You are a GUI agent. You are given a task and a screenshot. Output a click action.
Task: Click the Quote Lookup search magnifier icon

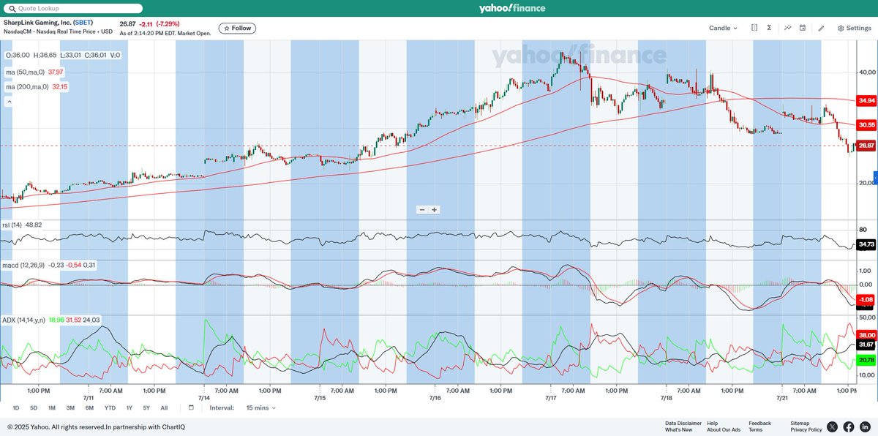click(11, 8)
